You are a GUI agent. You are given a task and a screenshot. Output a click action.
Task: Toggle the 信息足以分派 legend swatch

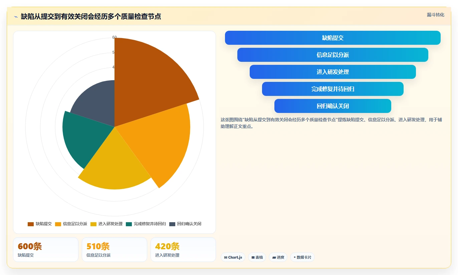(58, 224)
